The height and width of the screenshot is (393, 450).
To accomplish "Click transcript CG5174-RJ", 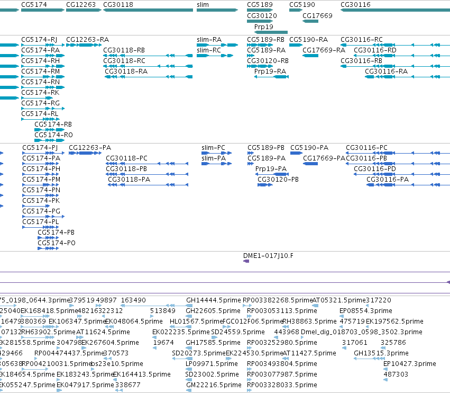I will pos(39,39).
